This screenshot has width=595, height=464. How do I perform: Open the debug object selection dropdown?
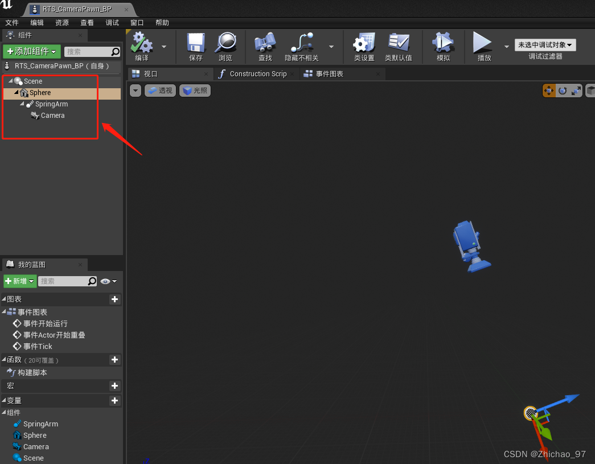[545, 44]
